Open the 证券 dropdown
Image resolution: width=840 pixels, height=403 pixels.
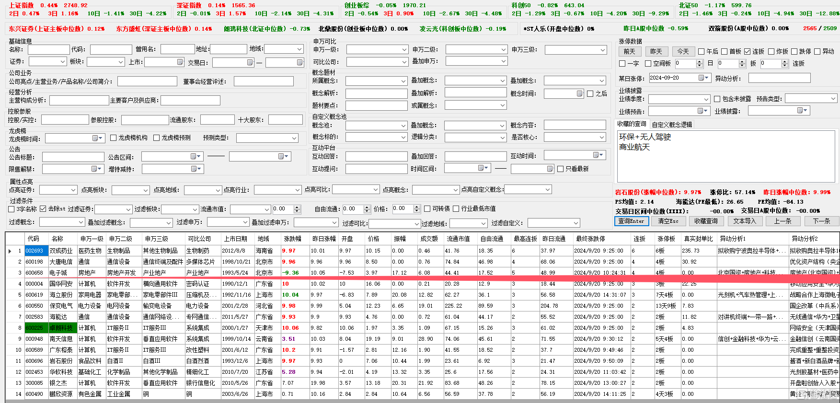(x=63, y=61)
